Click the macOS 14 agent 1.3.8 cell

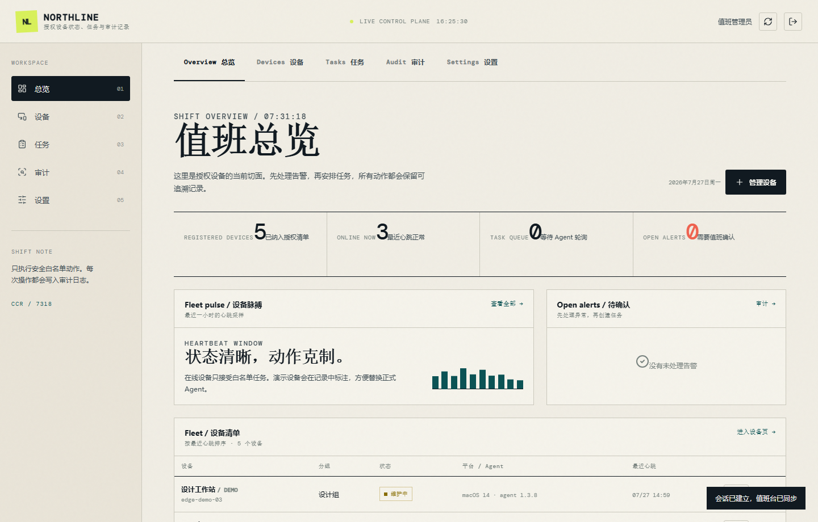click(499, 495)
